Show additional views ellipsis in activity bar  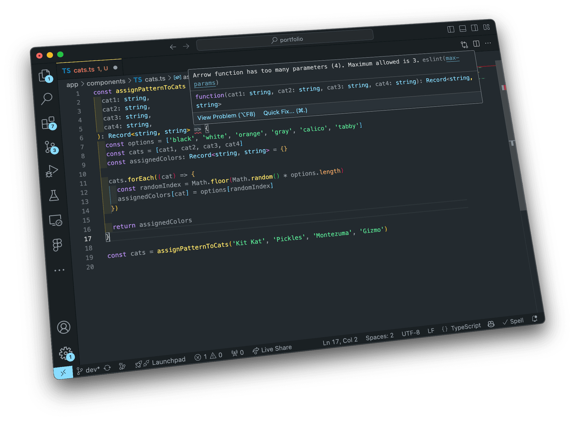coord(59,270)
